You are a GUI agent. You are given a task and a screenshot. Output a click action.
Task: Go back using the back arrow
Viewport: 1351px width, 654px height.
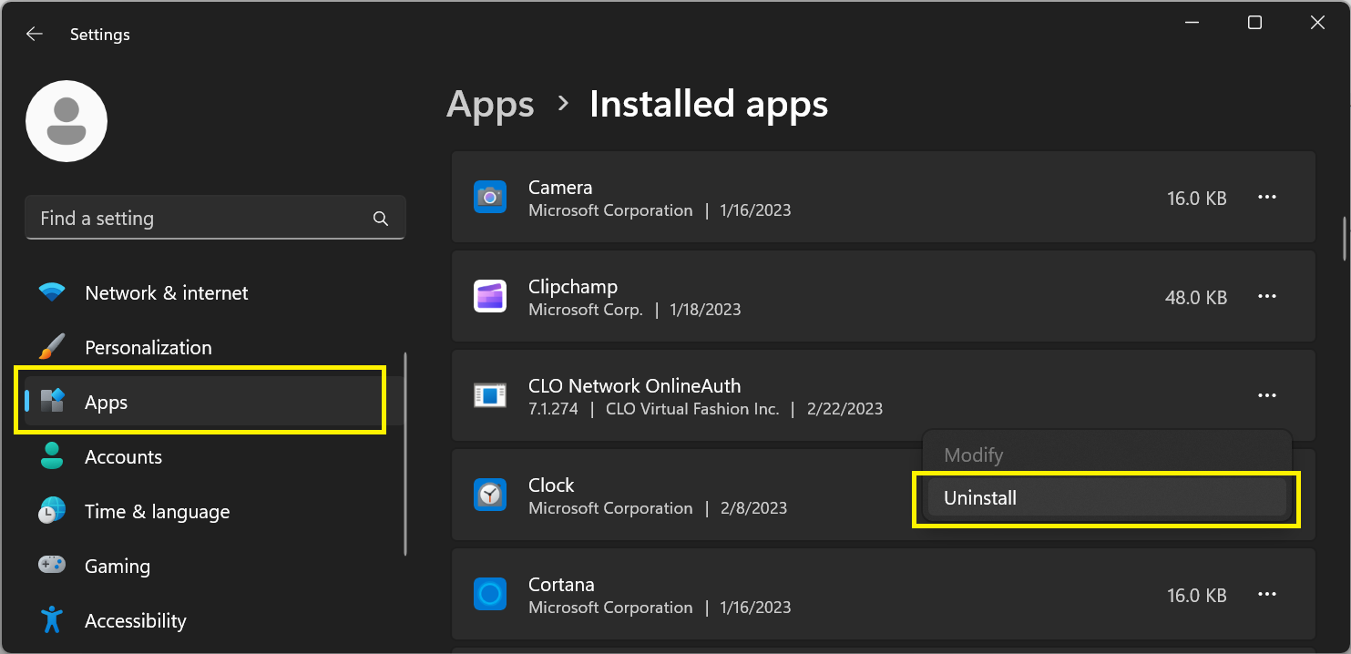coord(34,34)
